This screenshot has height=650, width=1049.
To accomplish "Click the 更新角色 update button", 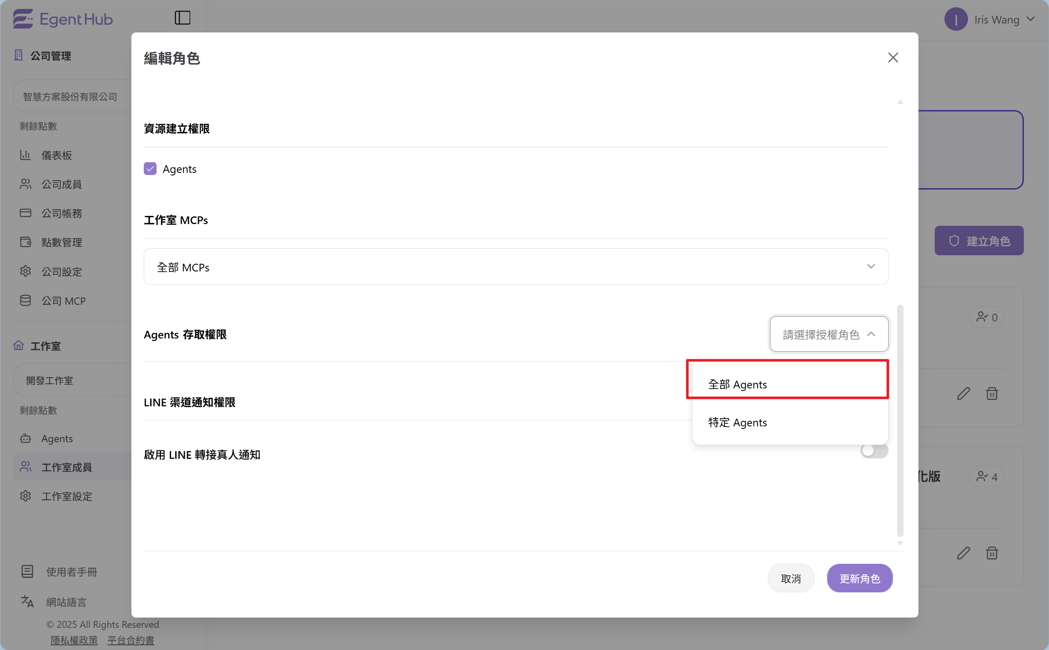I will (x=860, y=578).
